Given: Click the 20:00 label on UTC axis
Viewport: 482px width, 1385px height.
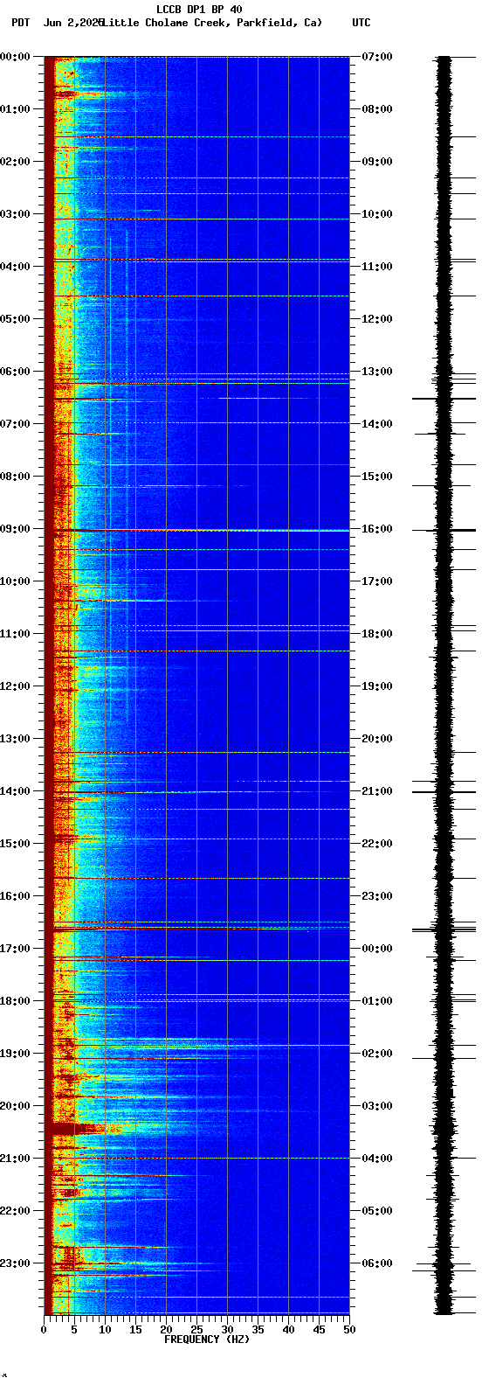Looking at the screenshot, I should pos(377,739).
